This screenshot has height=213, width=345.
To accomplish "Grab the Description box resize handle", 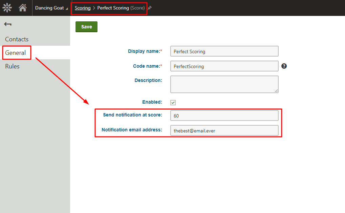I will tap(276, 91).
